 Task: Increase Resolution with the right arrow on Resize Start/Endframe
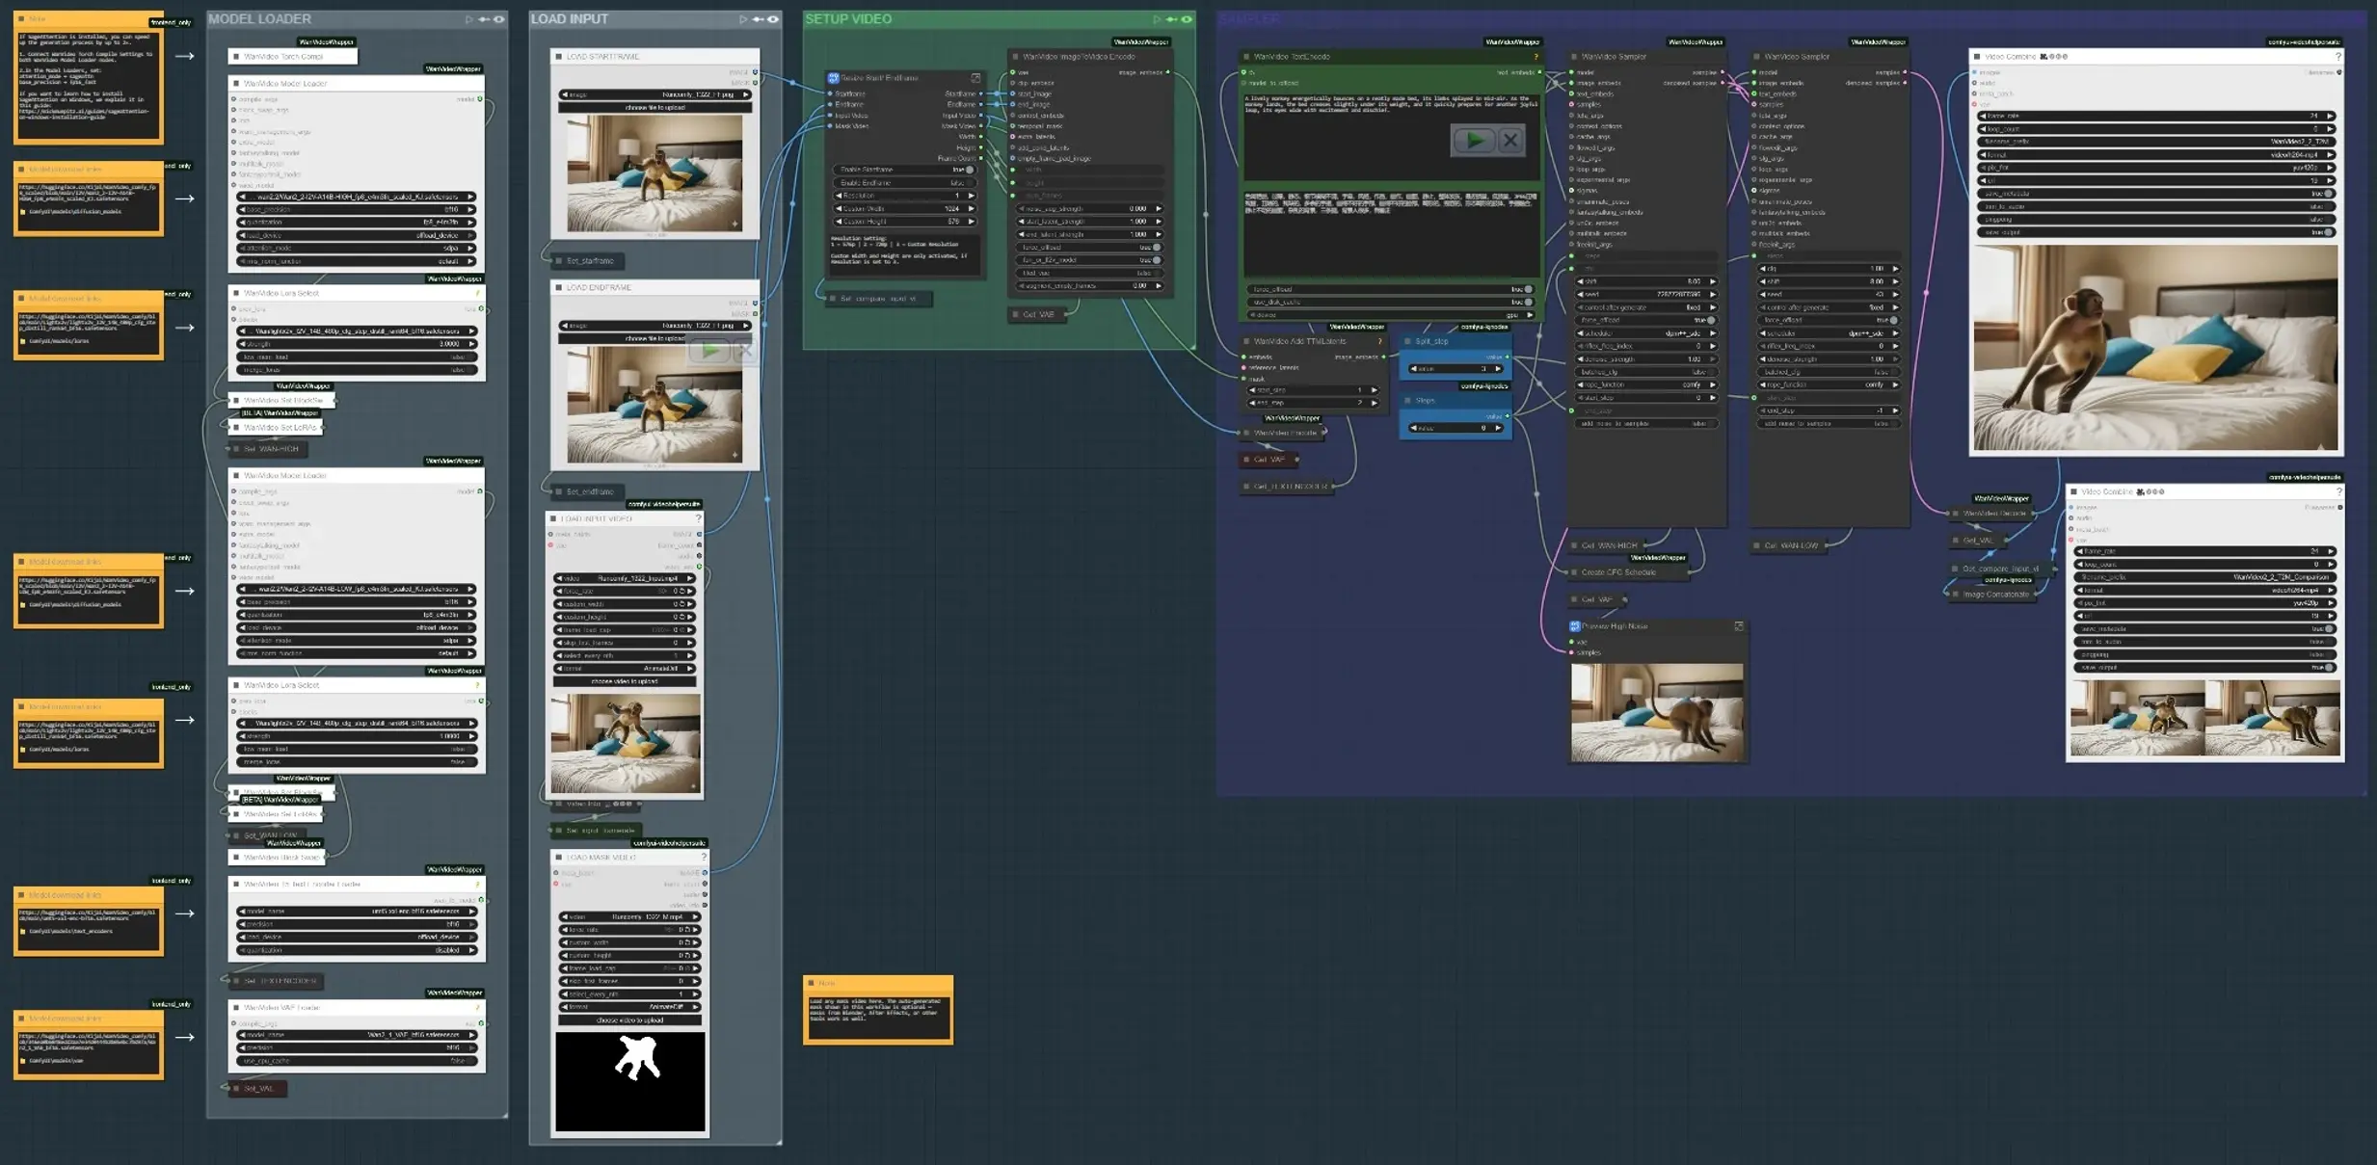(970, 196)
